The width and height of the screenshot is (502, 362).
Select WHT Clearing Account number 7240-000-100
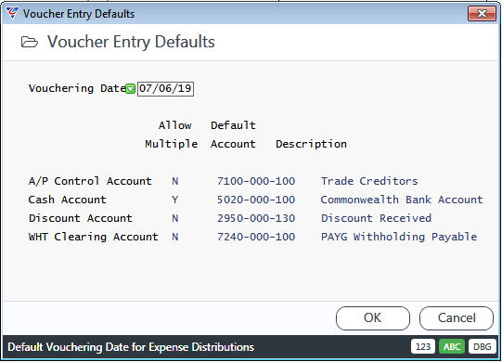(x=256, y=237)
